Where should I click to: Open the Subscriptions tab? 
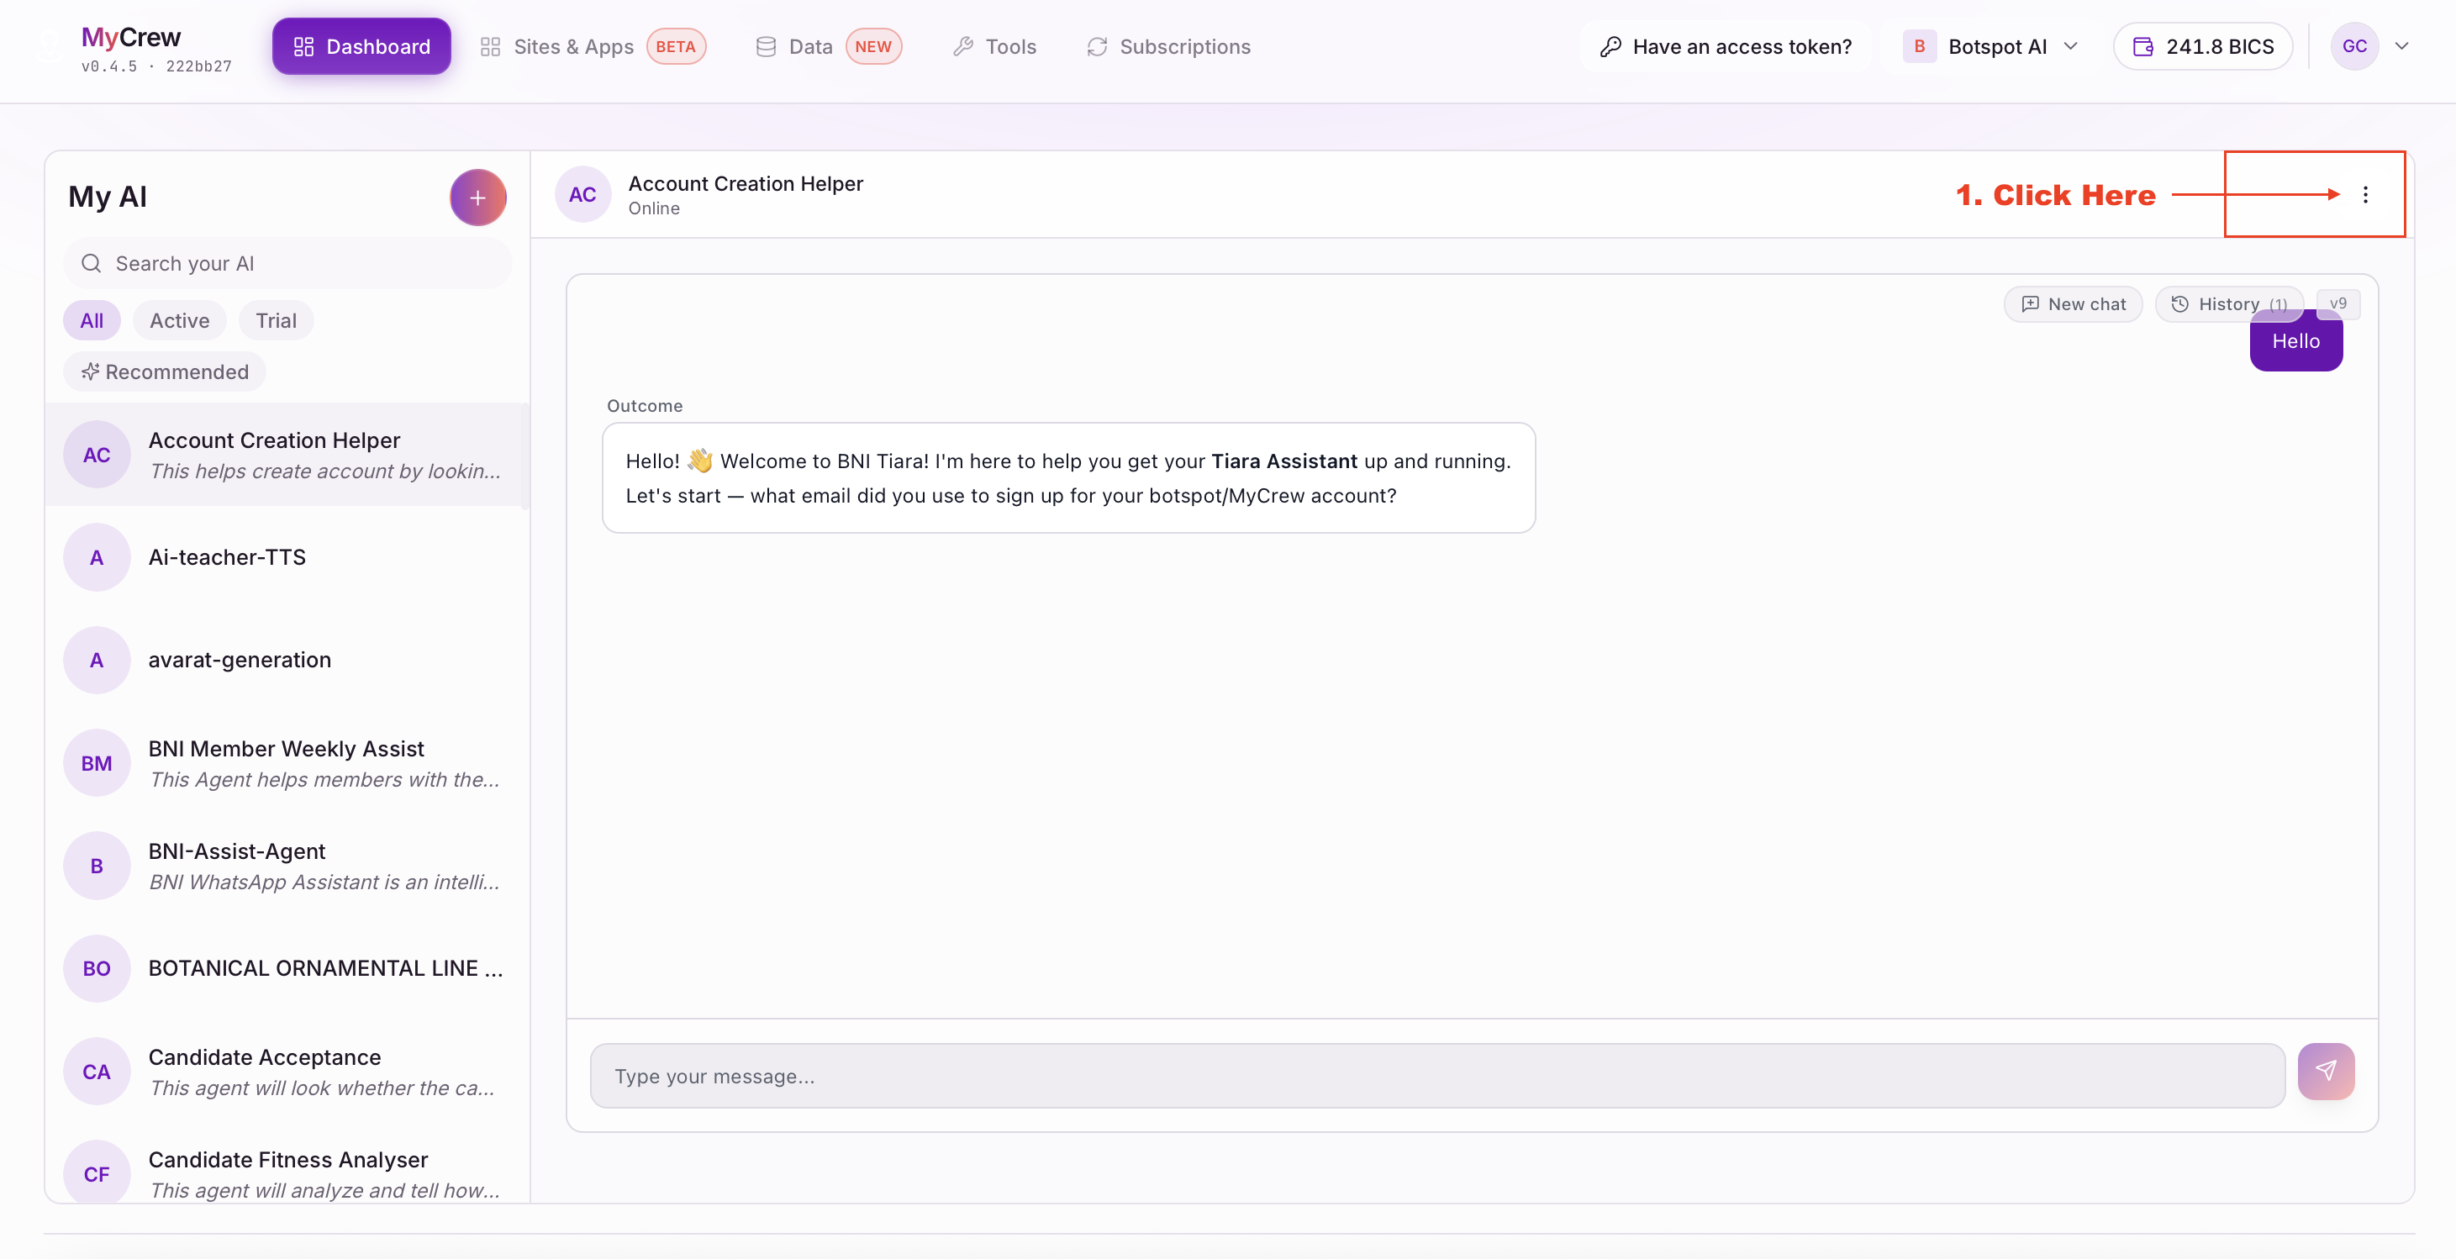click(1168, 47)
